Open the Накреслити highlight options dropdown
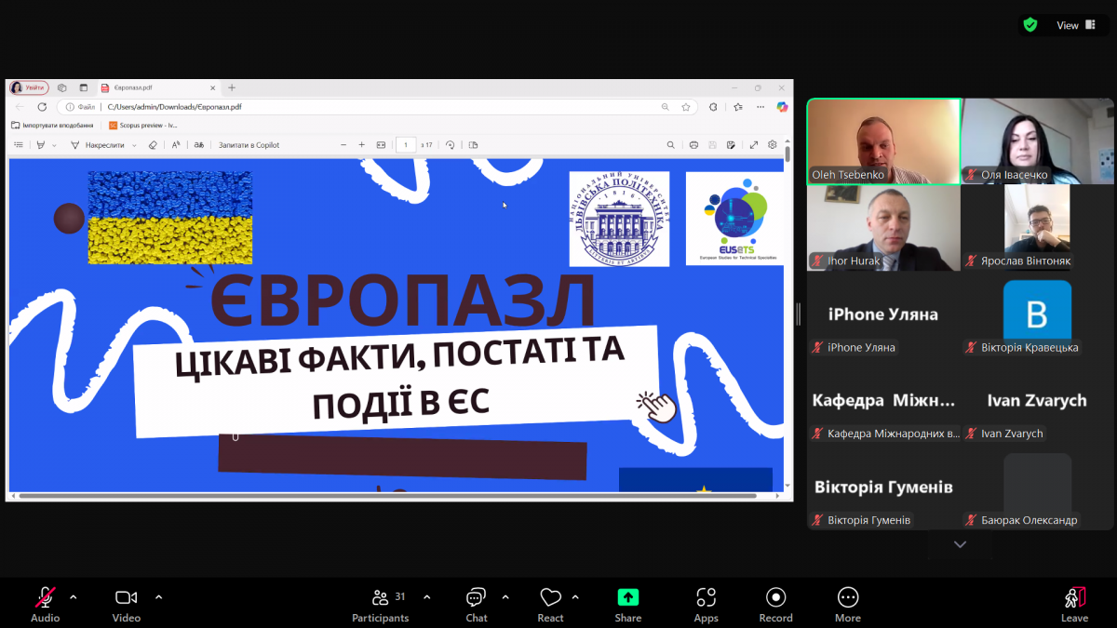 click(133, 144)
